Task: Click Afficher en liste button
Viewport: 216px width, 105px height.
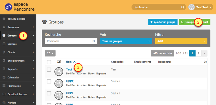Action: (162, 54)
